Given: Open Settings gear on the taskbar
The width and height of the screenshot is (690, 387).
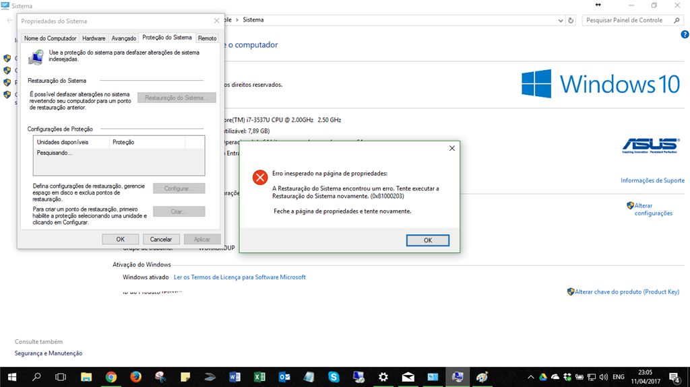Looking at the screenshot, I should (383, 377).
